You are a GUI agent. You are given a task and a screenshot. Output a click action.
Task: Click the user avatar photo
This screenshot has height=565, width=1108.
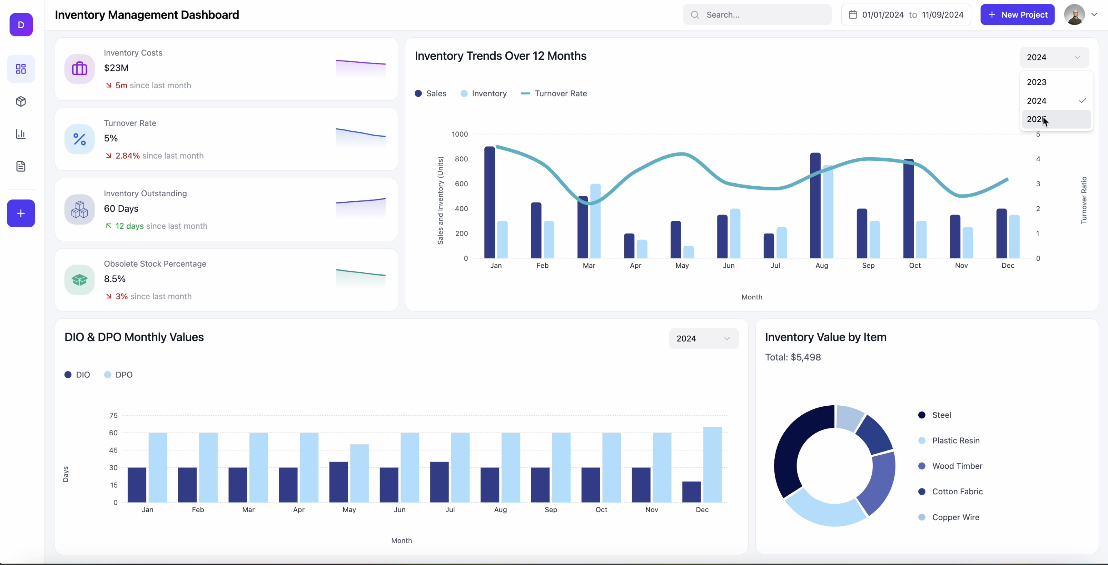[x=1075, y=14]
